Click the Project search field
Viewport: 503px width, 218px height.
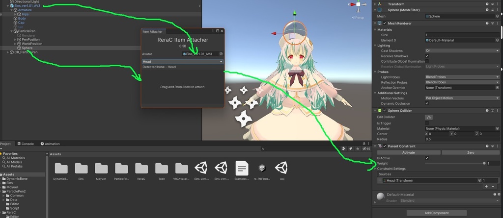[x=300, y=148]
